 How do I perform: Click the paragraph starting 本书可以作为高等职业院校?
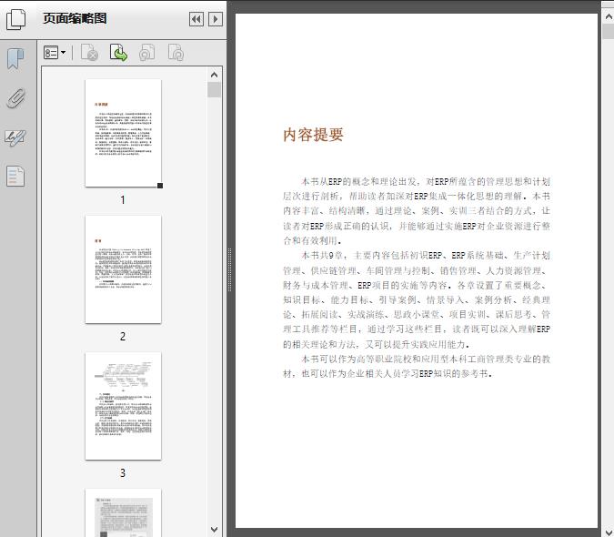417,366
